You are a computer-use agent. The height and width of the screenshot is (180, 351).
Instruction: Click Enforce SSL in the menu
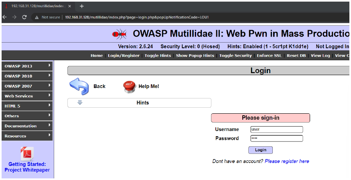click(269, 55)
